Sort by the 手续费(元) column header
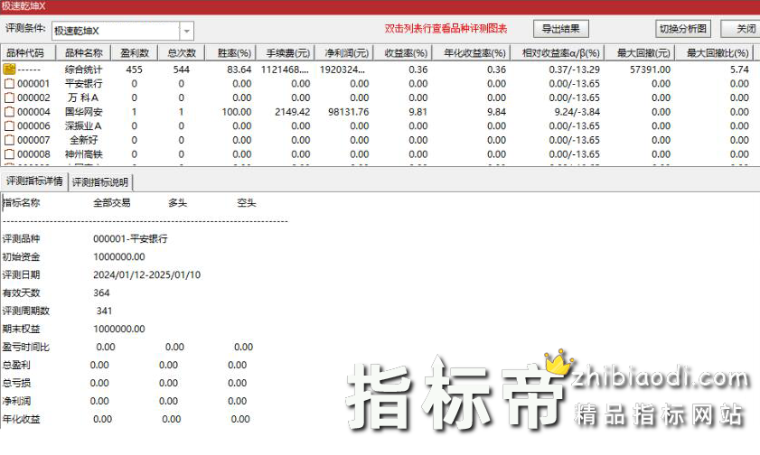The width and height of the screenshot is (760, 455). click(x=286, y=52)
